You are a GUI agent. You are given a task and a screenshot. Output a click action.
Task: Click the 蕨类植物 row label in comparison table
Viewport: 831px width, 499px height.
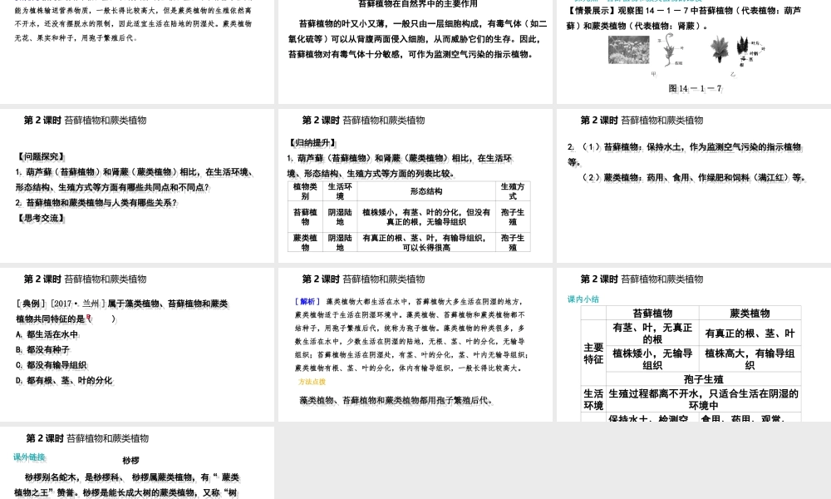[305, 242]
